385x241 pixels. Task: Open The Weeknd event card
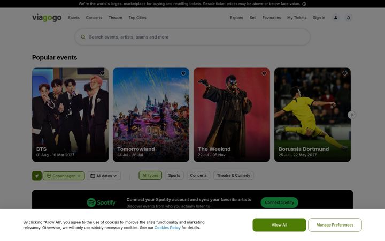point(232,115)
